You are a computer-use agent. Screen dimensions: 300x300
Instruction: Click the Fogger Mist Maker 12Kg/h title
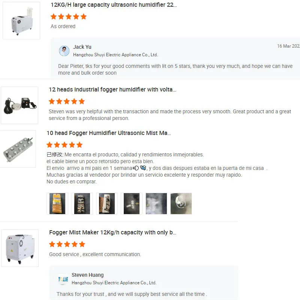112,232
